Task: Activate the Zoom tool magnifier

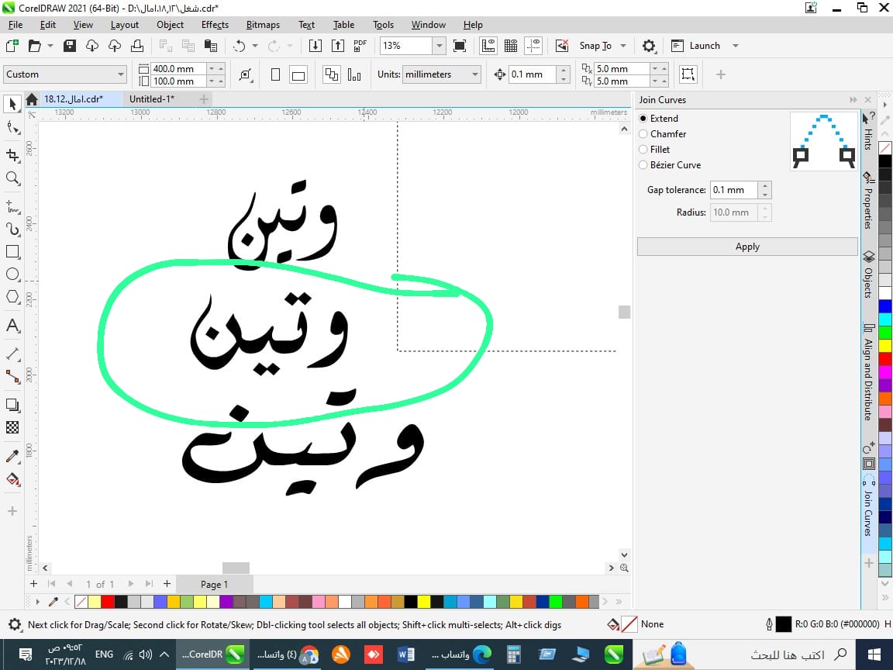Action: (x=12, y=178)
